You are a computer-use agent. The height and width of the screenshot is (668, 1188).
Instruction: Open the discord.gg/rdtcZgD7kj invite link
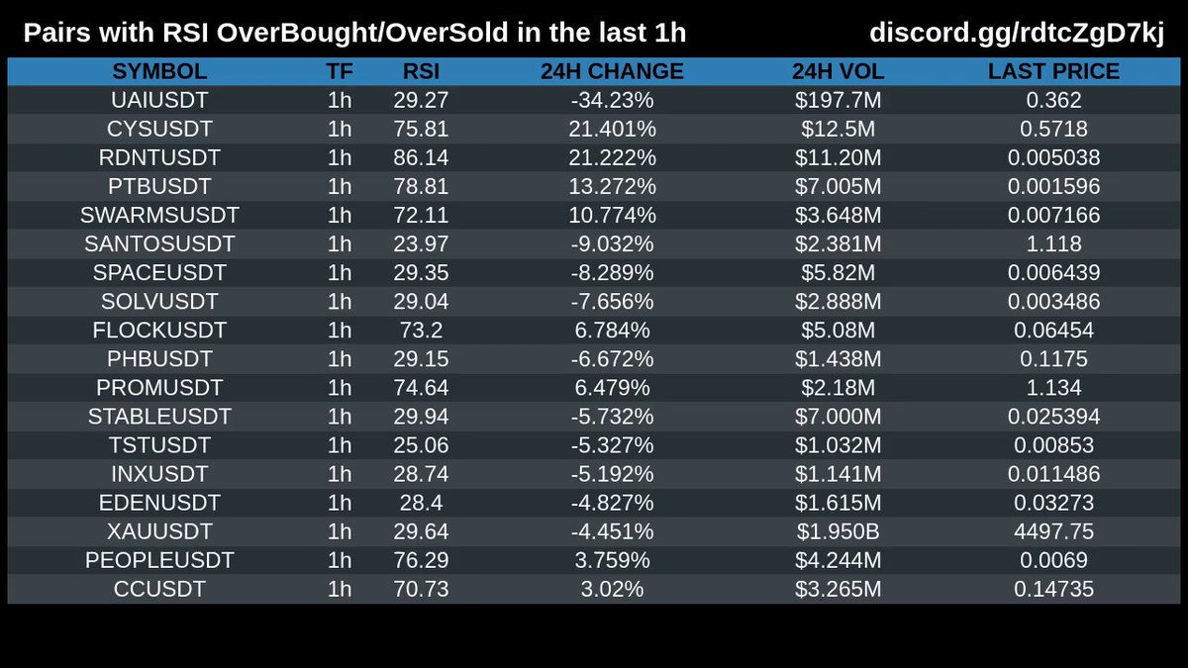point(1017,34)
